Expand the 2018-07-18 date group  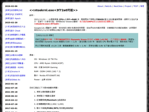(x=11, y=104)
